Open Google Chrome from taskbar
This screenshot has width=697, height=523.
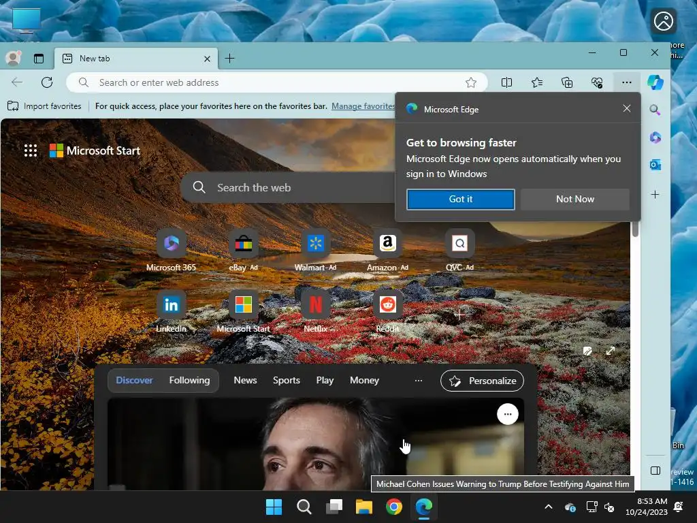point(394,507)
